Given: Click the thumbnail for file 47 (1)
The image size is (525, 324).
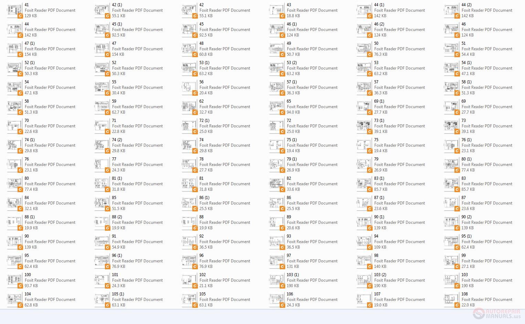Looking at the screenshot, I should click(14, 50).
